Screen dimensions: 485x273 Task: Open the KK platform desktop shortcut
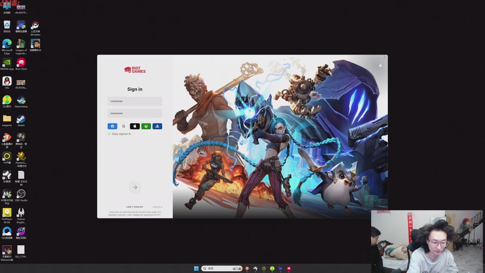(7, 197)
